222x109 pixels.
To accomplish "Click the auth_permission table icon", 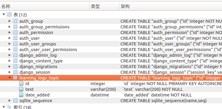I will point(15,32).
